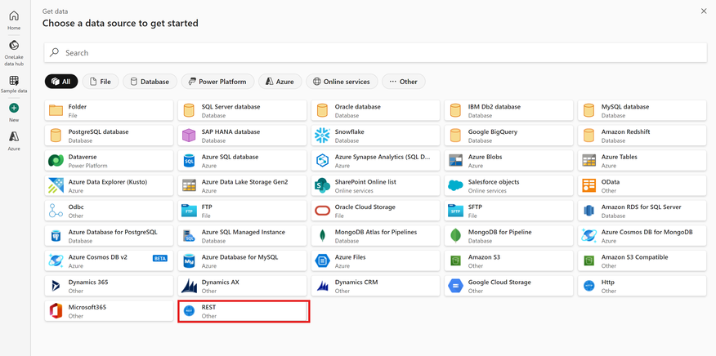Click the Oracle Cloud Storage red icon
The image size is (716, 356).
pos(322,211)
